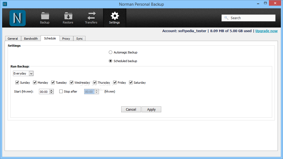
Task: Click the Norman N logo
Action: coord(18,18)
